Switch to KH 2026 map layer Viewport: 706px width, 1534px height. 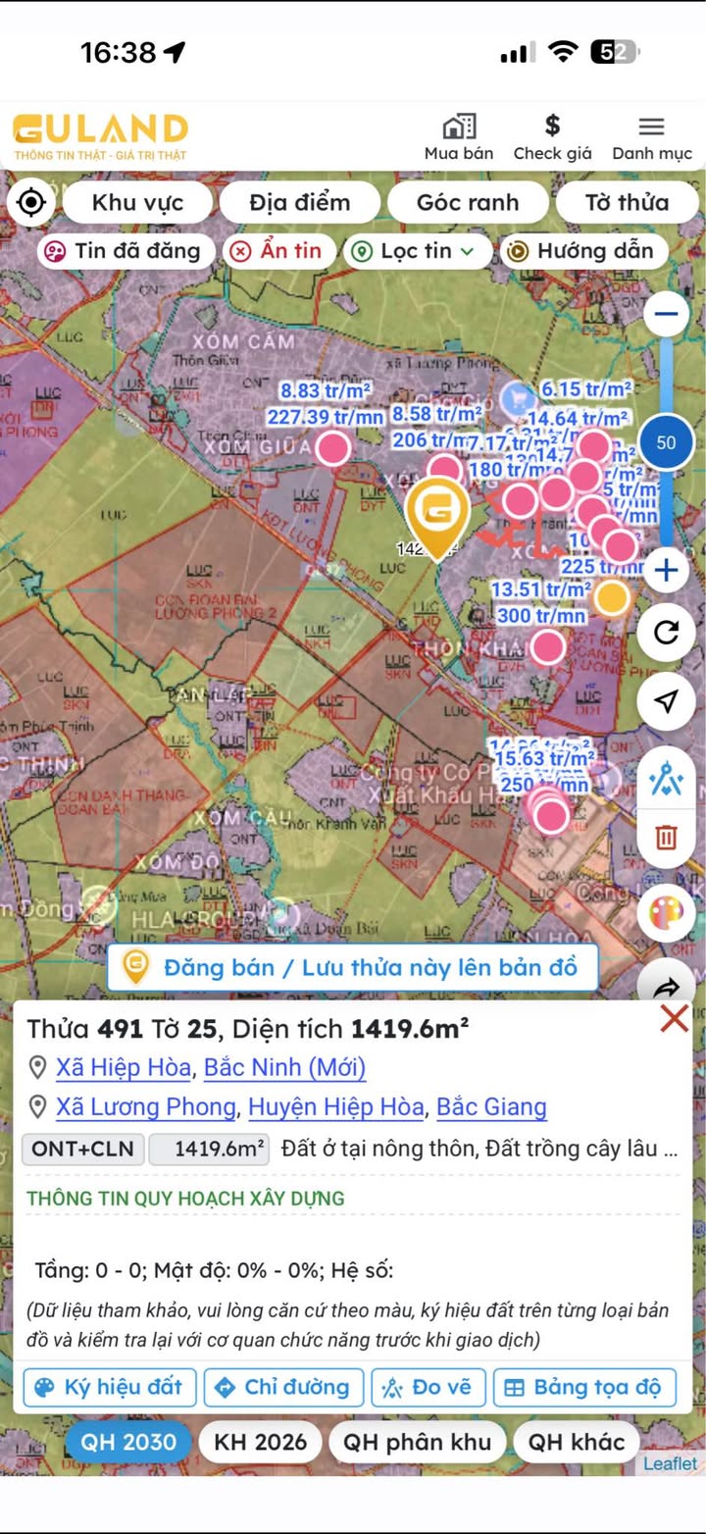coord(260,1442)
